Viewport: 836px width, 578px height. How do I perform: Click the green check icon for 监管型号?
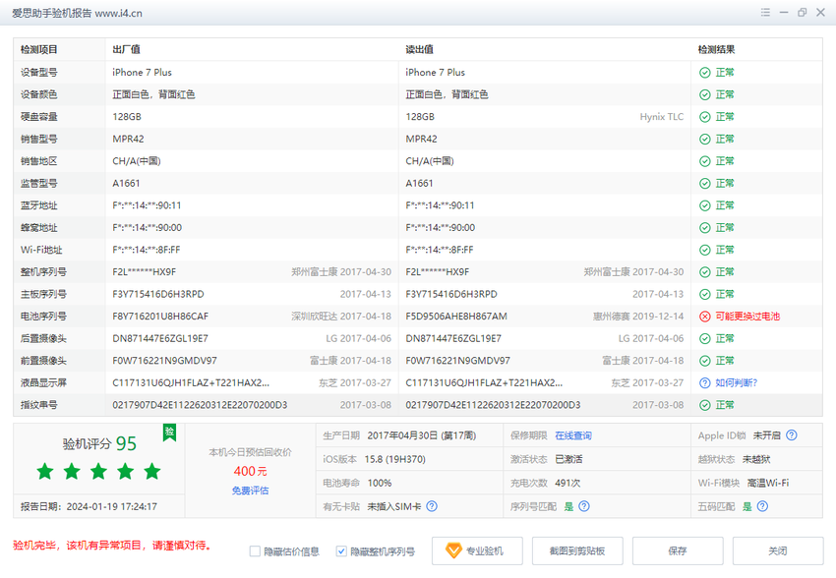click(x=705, y=183)
